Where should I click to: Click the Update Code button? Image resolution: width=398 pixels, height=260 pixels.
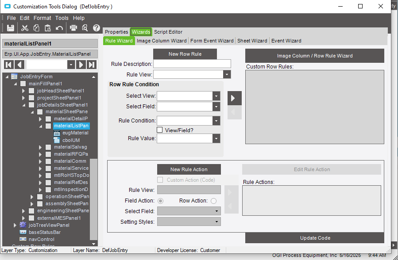tap(315, 238)
